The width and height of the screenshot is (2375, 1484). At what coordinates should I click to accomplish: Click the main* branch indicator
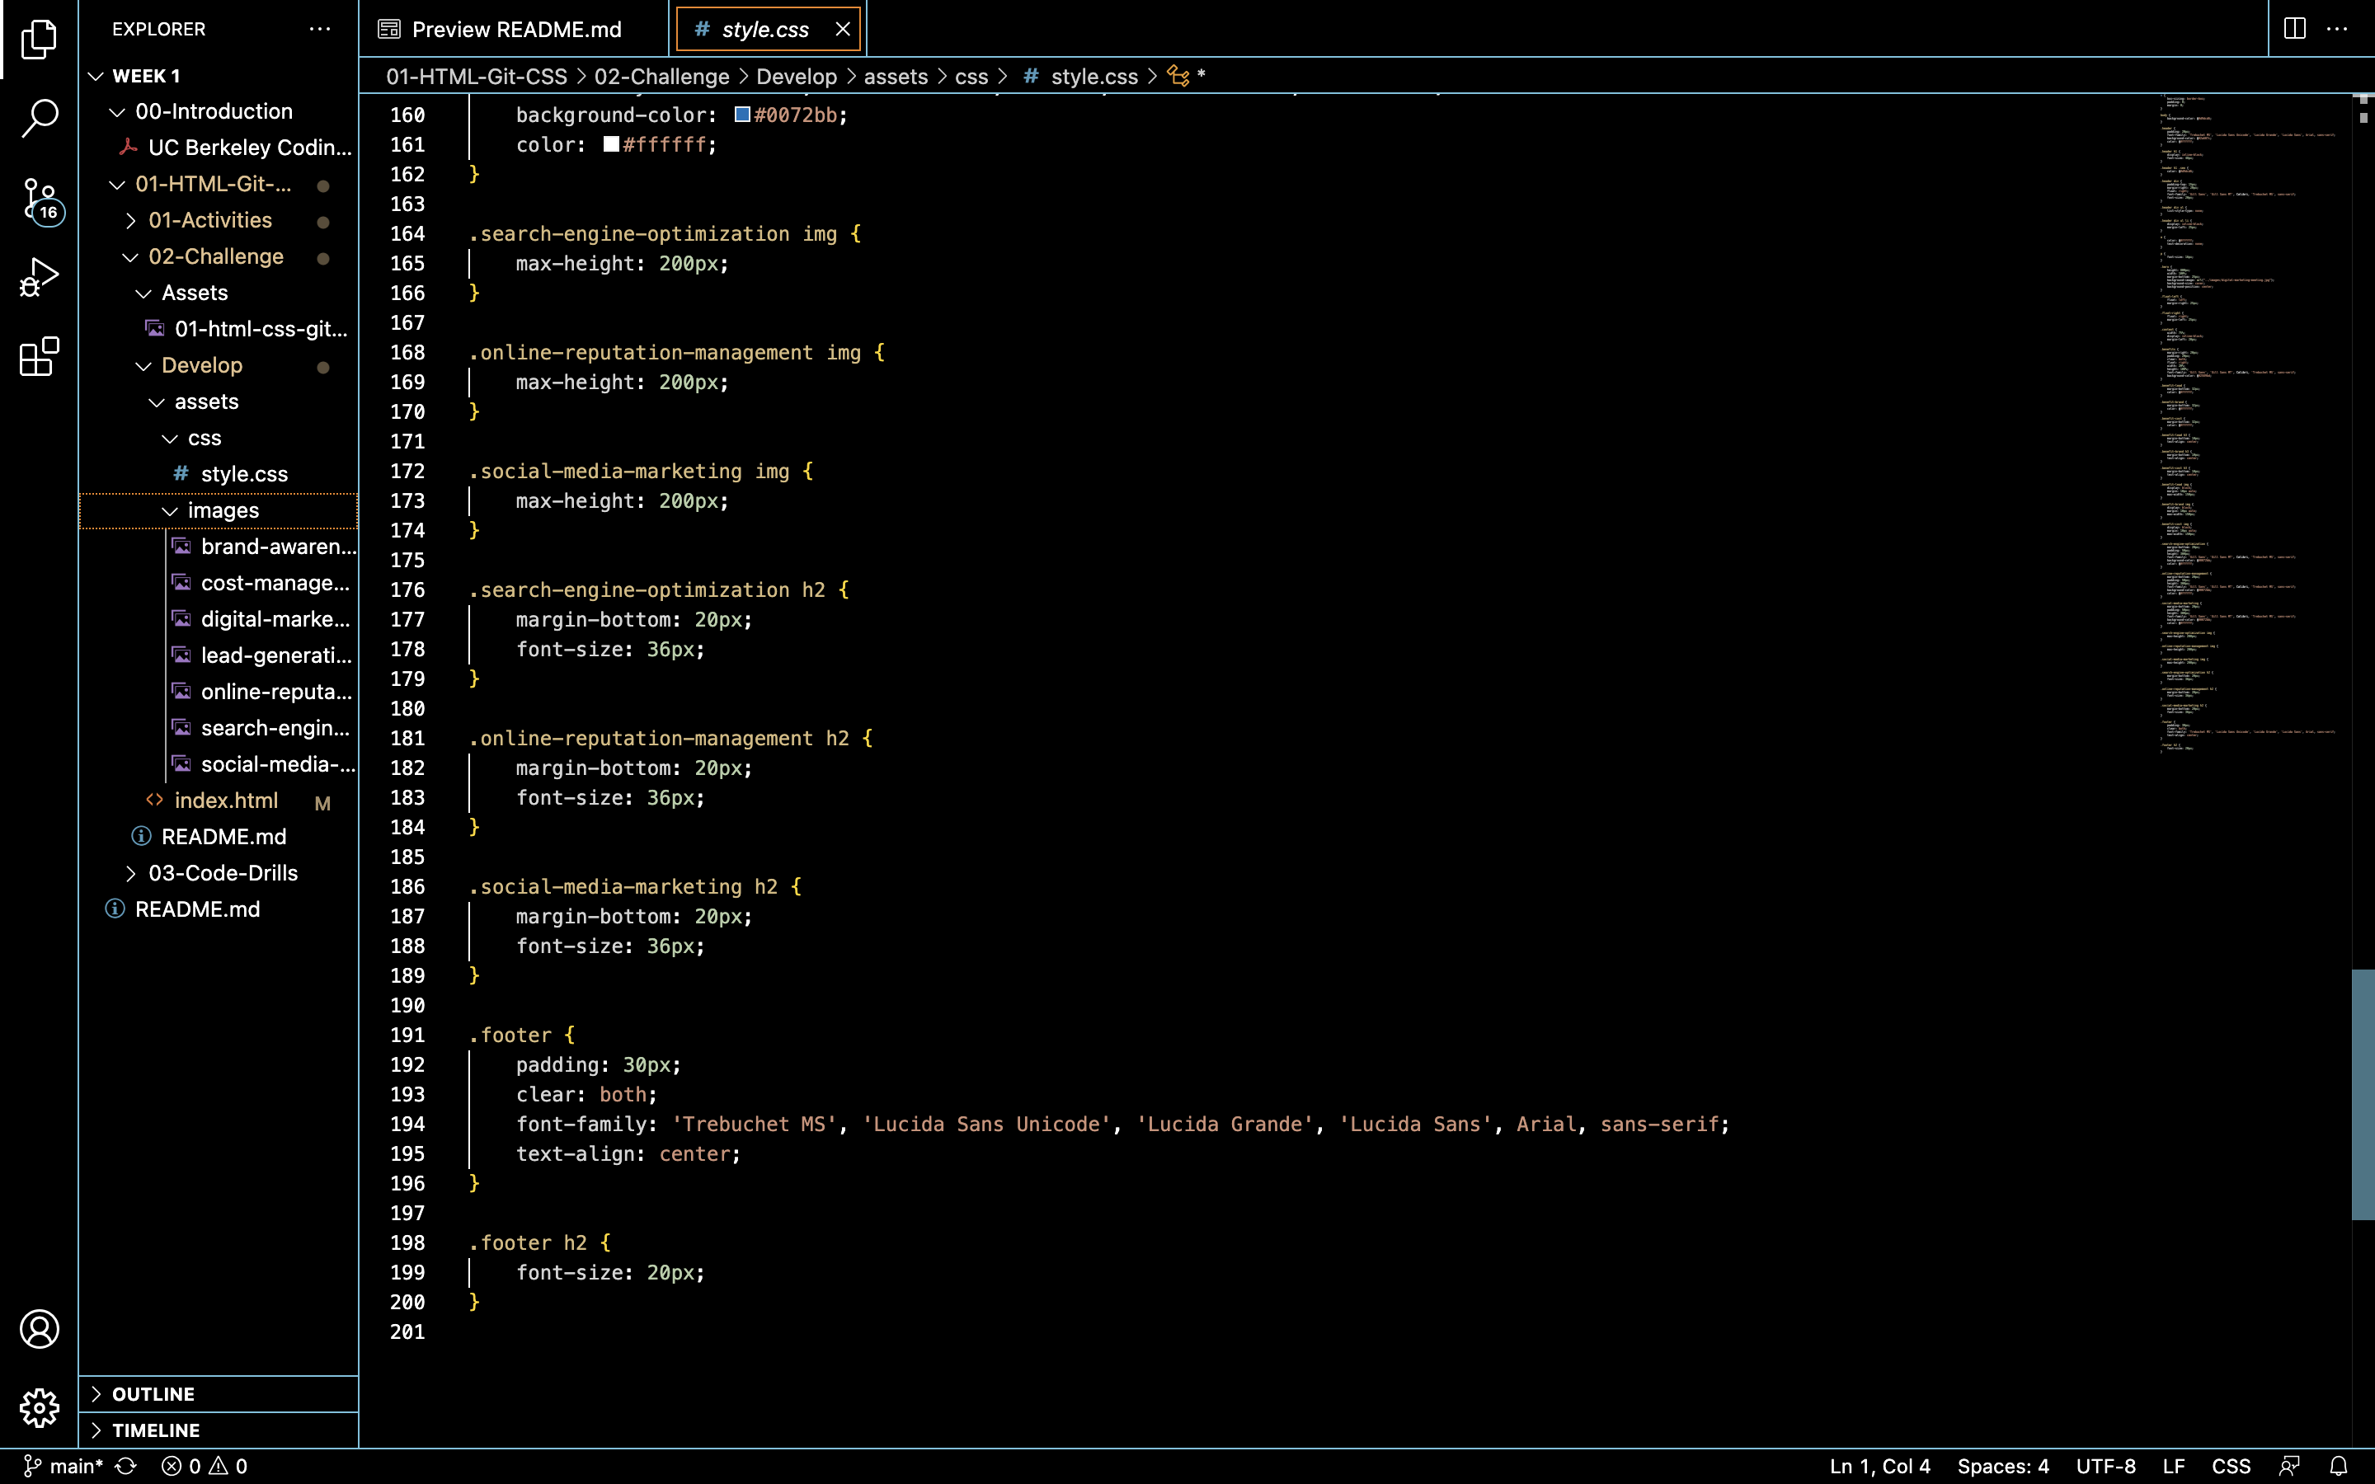point(63,1467)
